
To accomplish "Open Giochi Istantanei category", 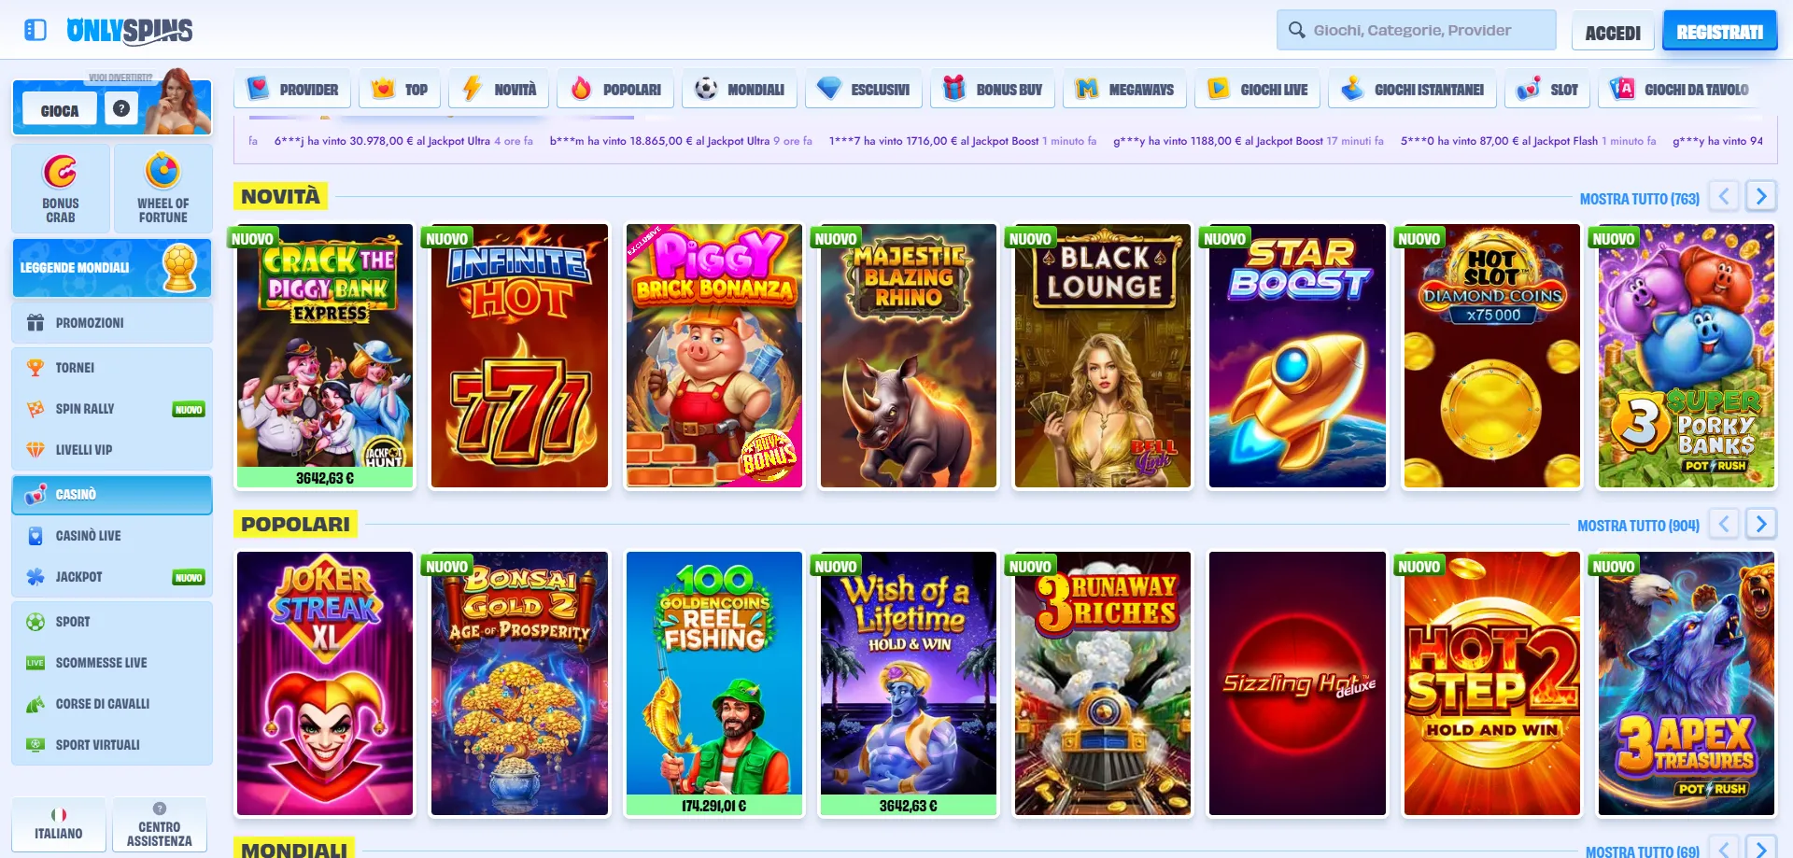I will click(x=1413, y=90).
